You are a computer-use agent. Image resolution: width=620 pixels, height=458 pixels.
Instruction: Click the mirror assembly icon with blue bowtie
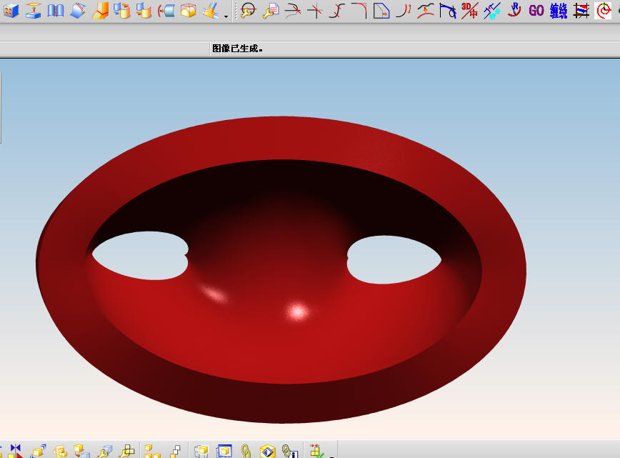point(15,451)
